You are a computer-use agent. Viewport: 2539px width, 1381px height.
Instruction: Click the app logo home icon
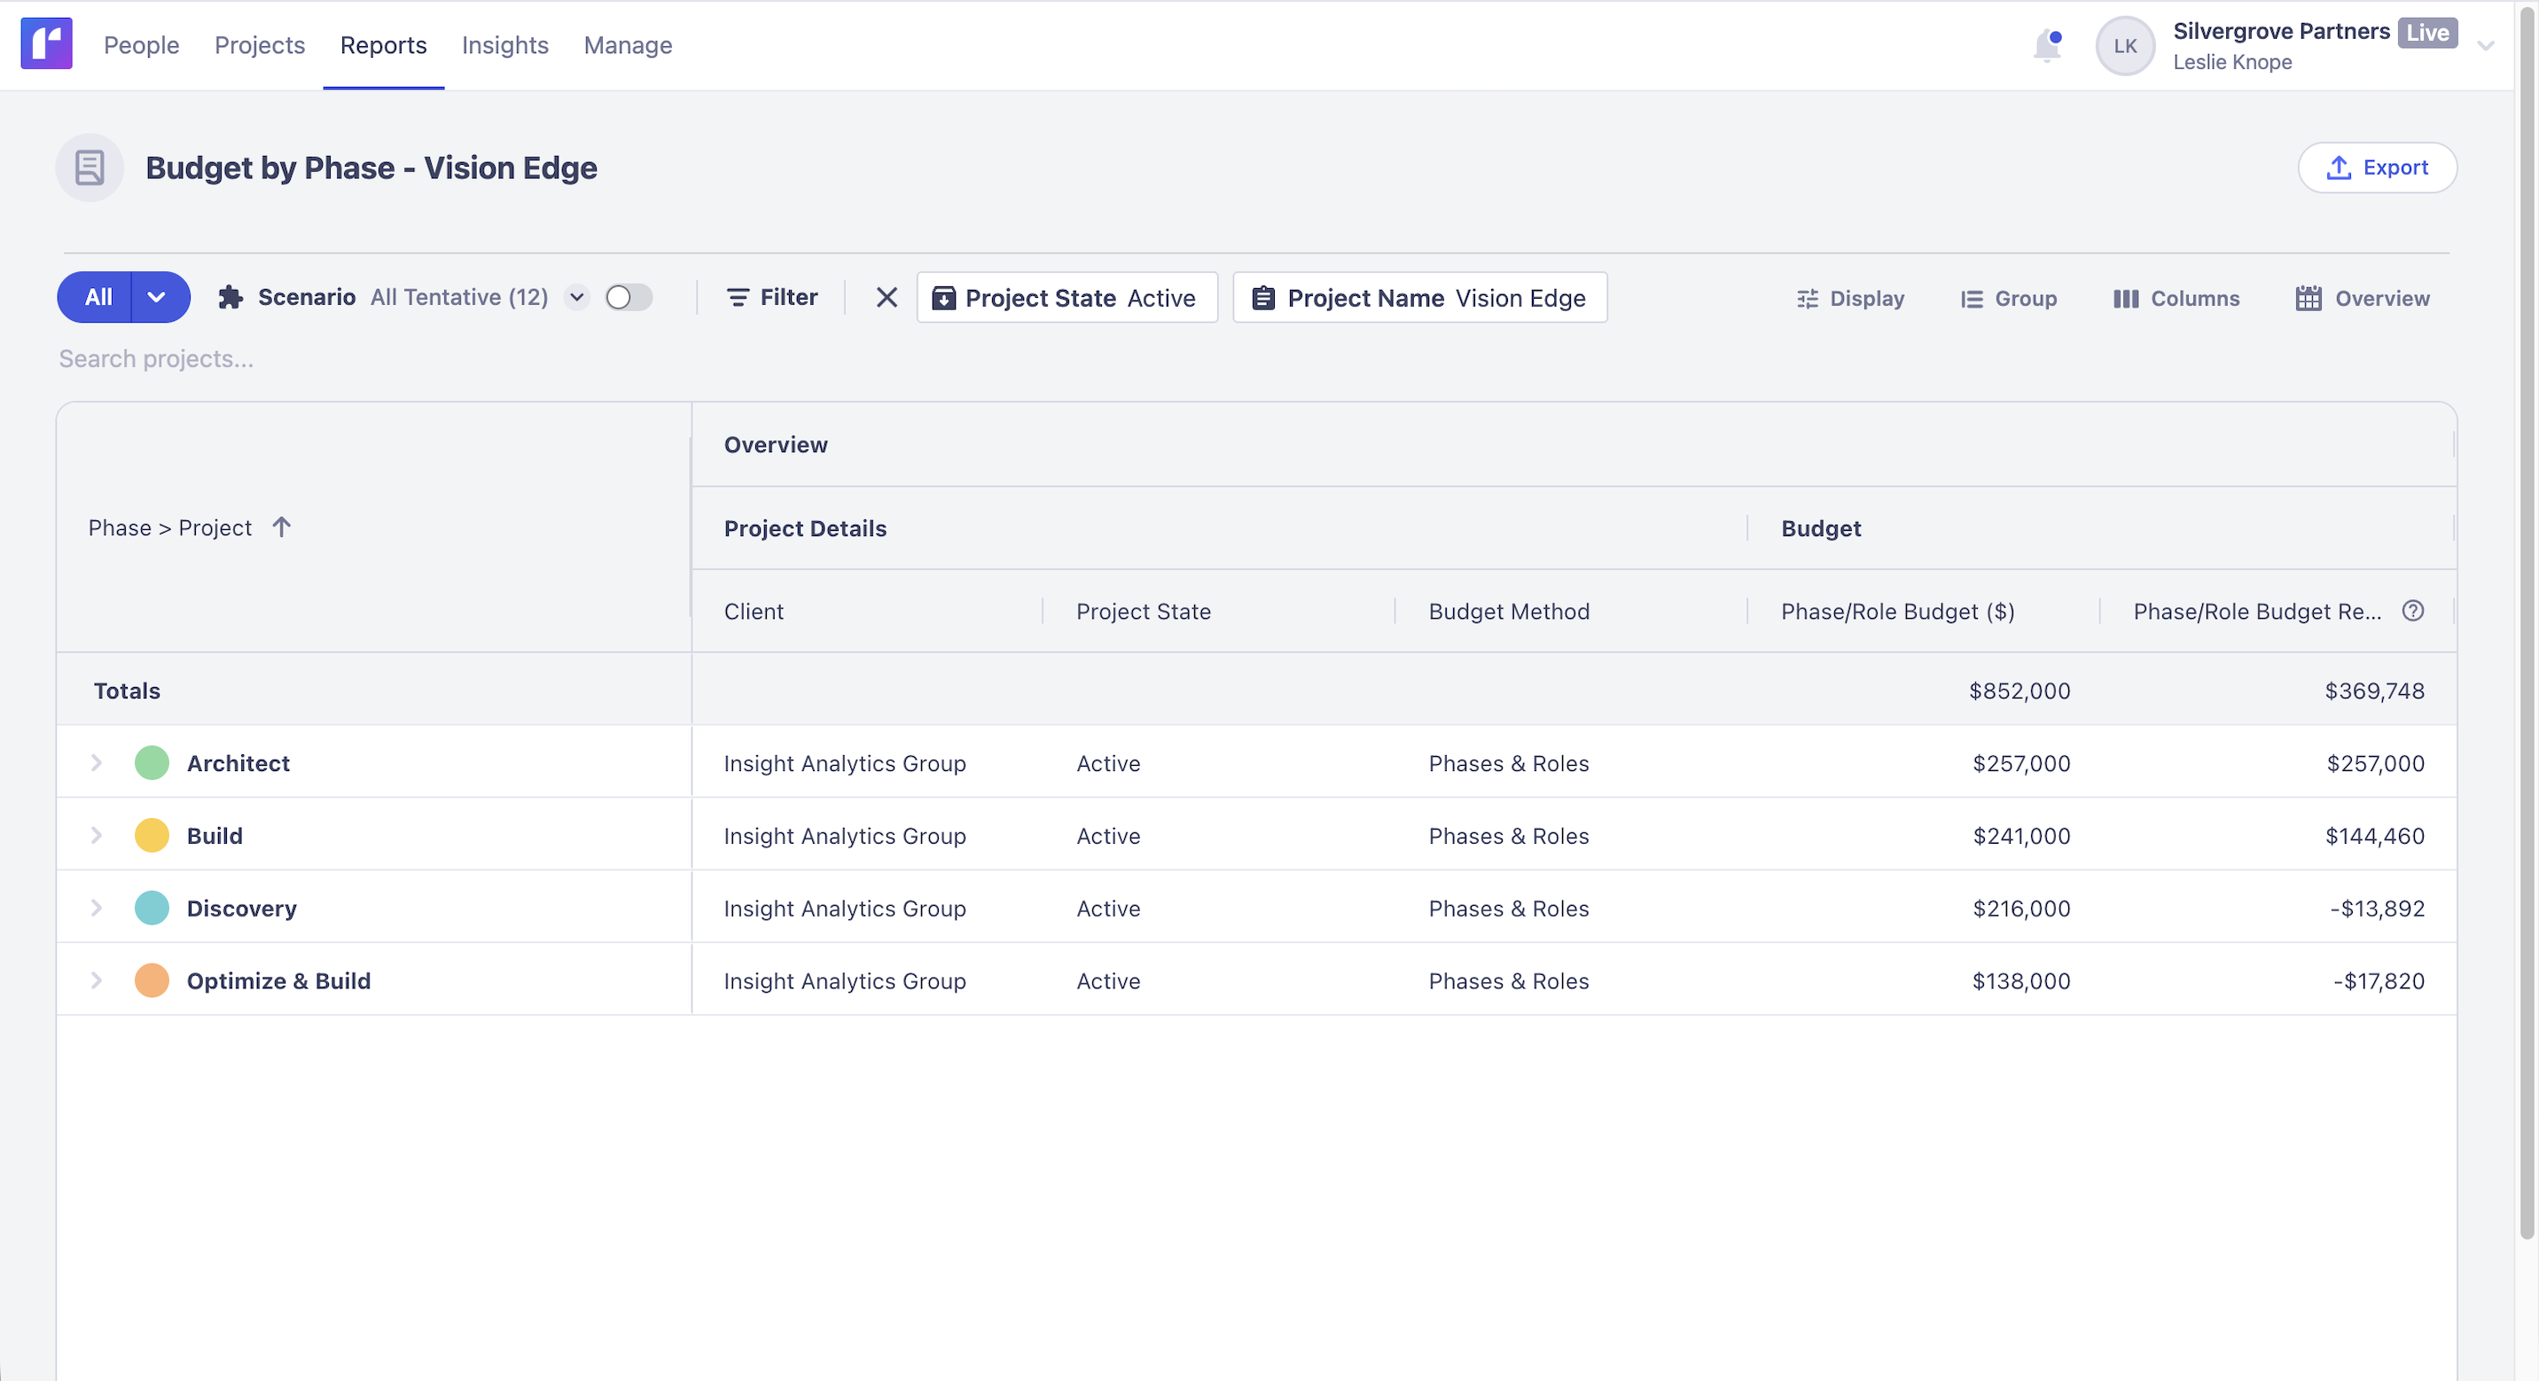46,44
